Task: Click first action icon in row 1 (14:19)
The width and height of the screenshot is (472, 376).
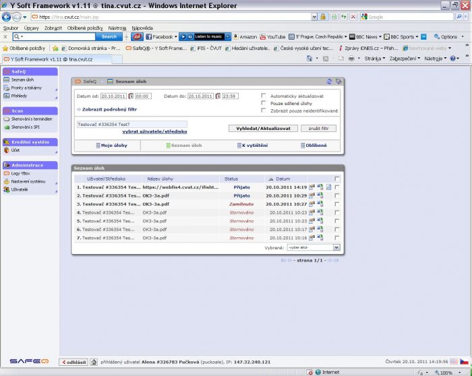Action: [312, 187]
